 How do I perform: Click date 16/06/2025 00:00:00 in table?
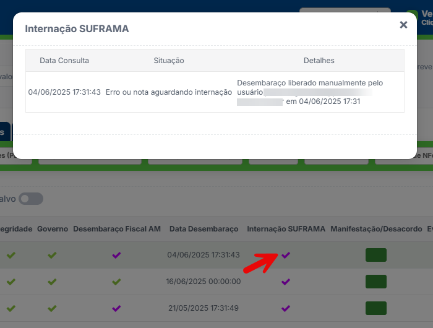coord(204,282)
